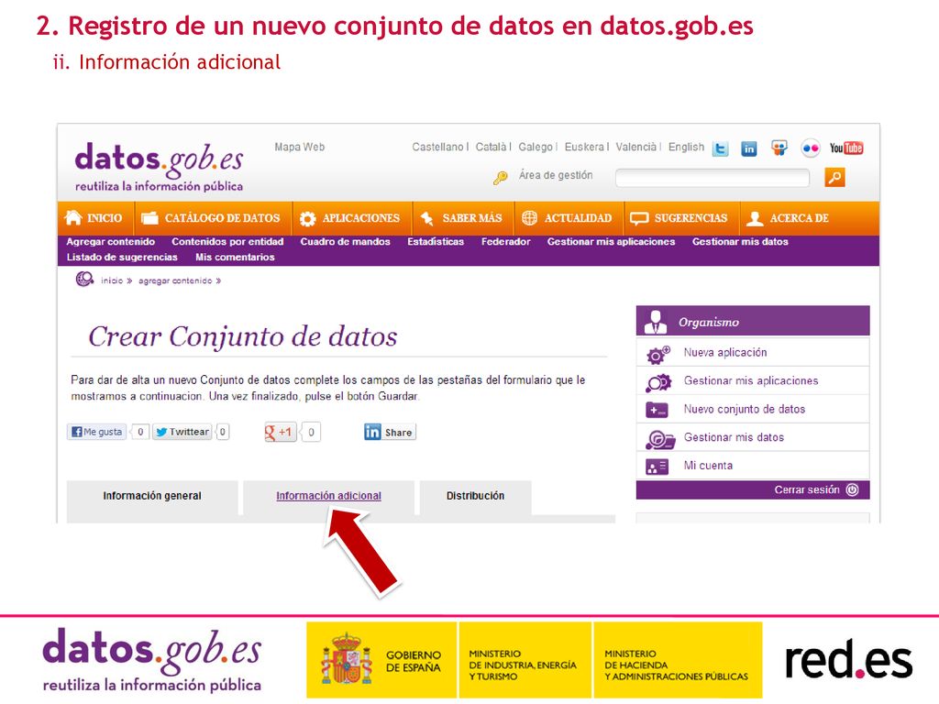Click the inicio breadcrumb link

tap(112, 280)
